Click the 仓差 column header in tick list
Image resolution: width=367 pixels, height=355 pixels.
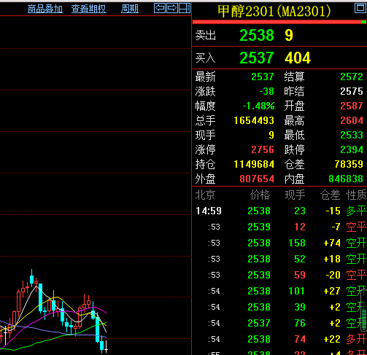click(330, 195)
